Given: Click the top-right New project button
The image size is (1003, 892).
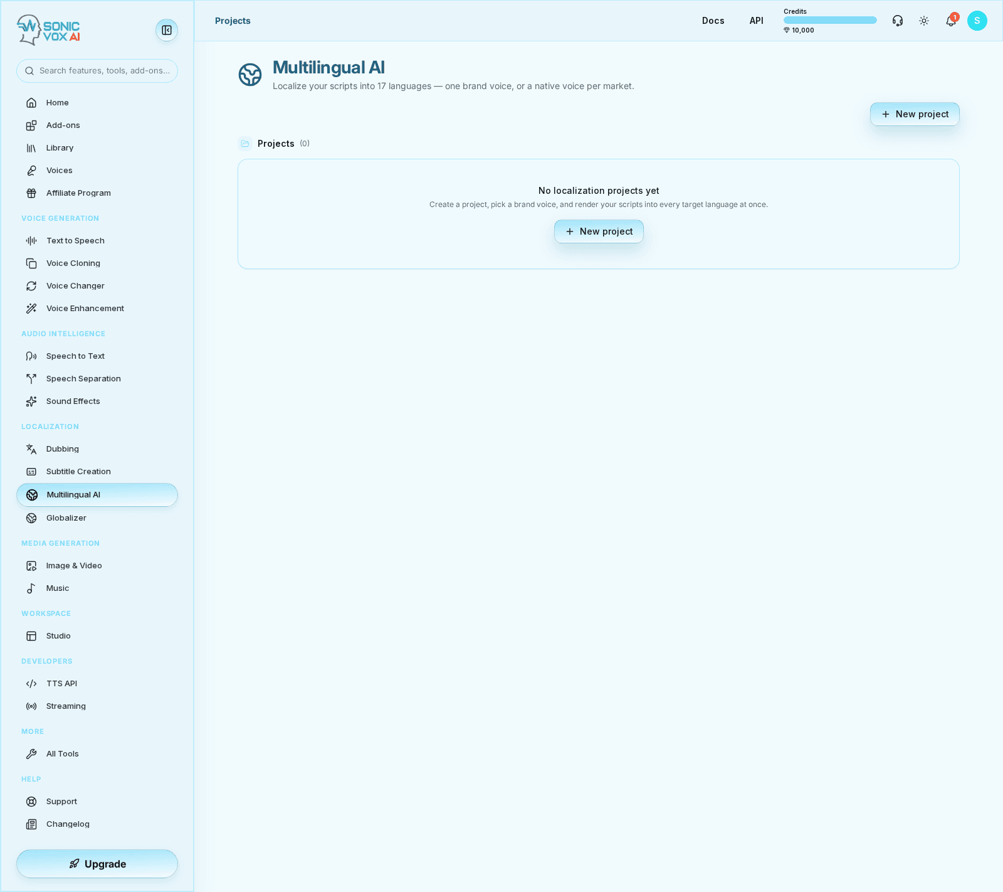Looking at the screenshot, I should 915,114.
